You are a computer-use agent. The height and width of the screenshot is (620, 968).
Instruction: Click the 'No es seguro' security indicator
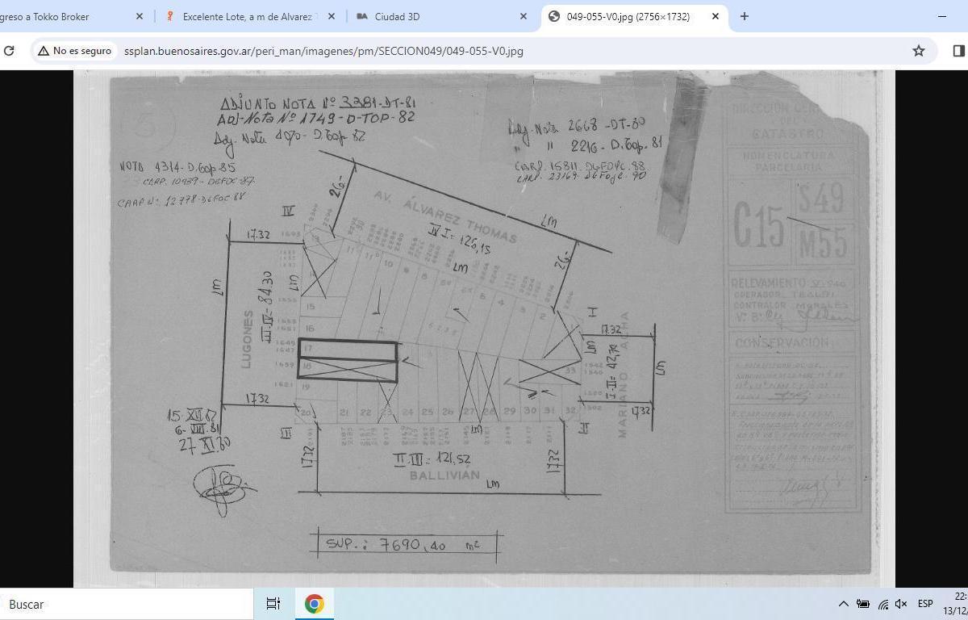tap(75, 51)
